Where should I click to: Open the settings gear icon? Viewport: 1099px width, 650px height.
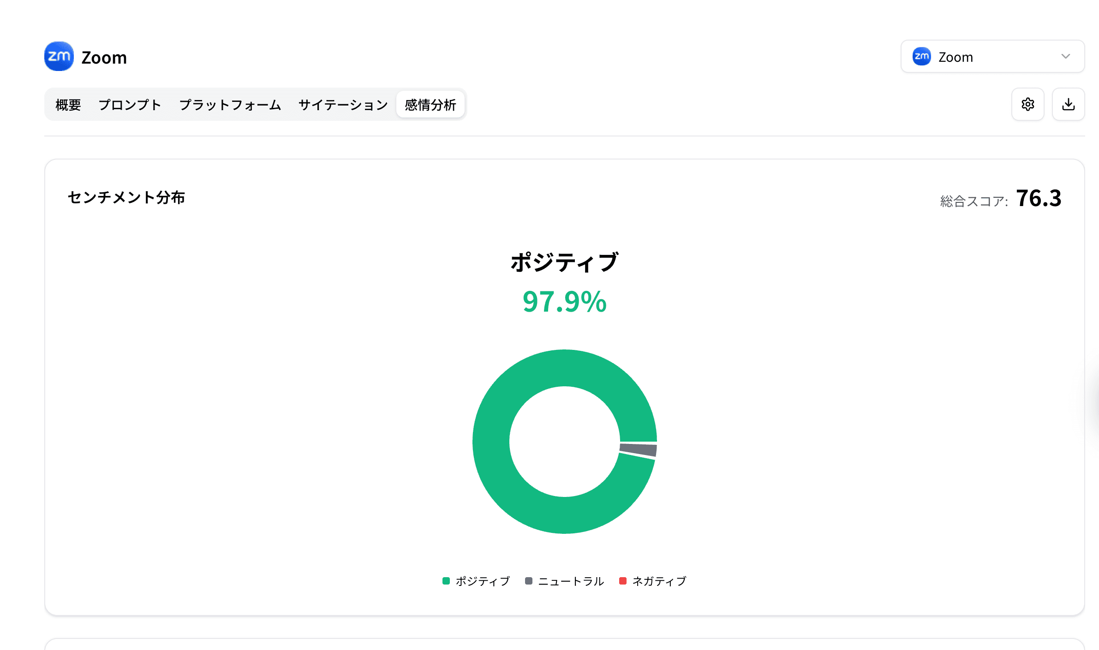coord(1027,104)
